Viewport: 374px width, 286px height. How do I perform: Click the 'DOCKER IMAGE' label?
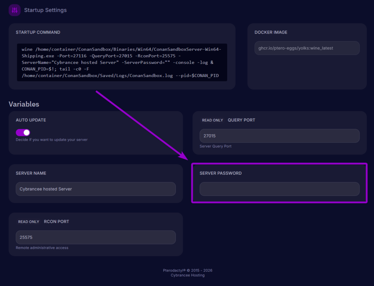271,32
